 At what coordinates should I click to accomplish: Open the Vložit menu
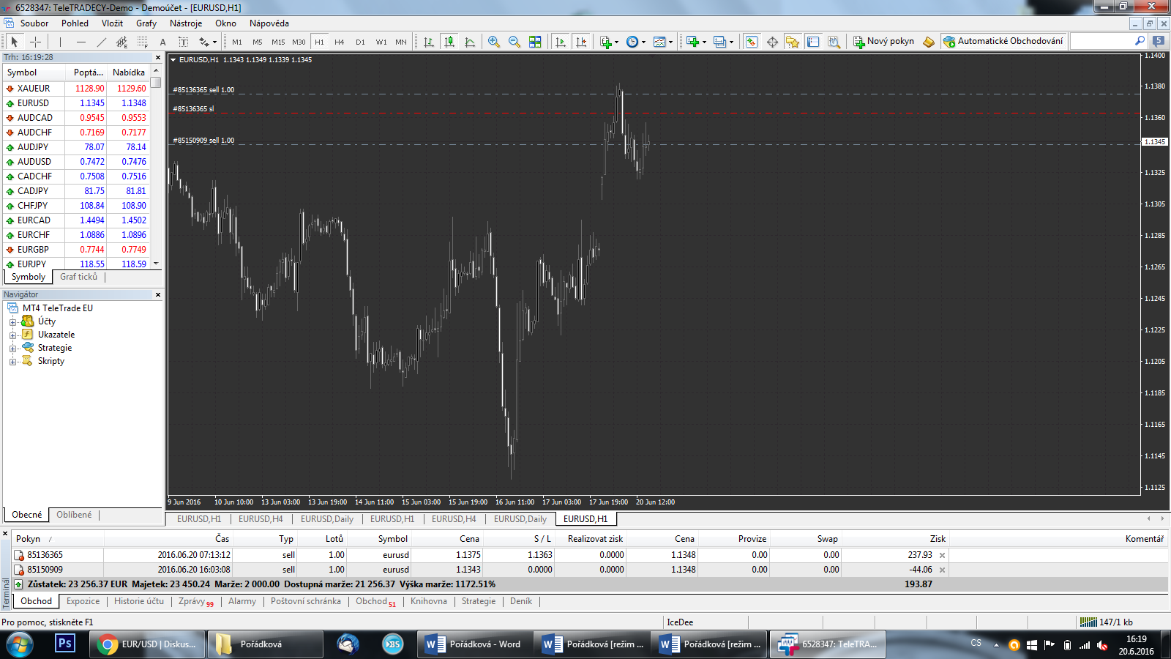click(112, 23)
